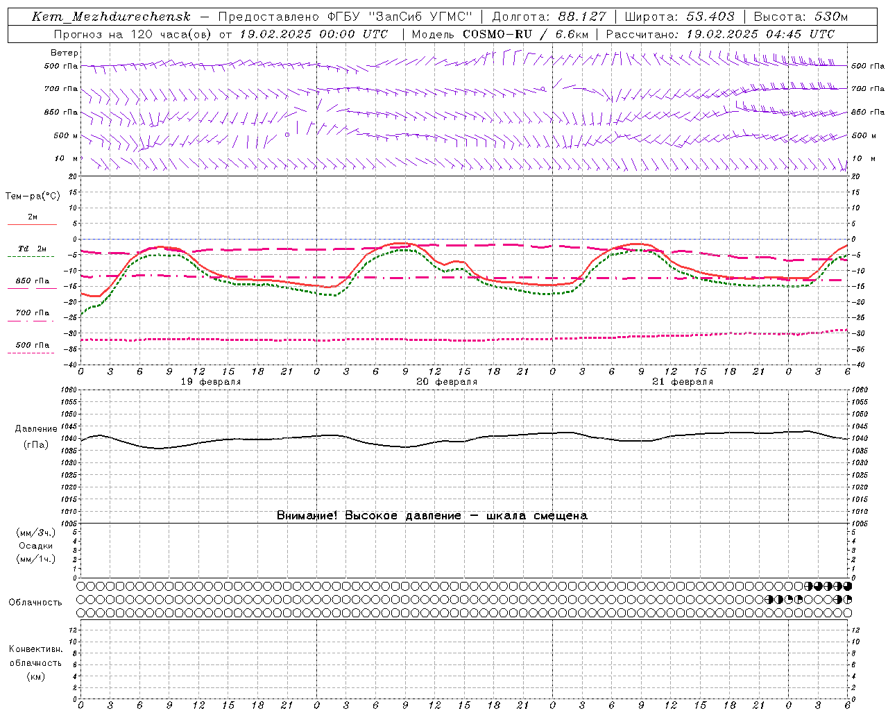Click the Облачность cloudiness label

tap(35, 603)
